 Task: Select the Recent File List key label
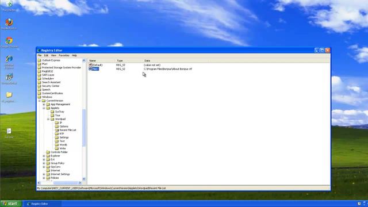click(68, 130)
